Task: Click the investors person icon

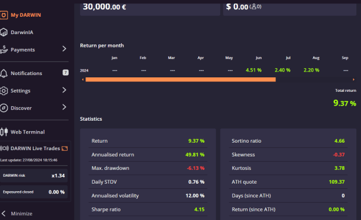Action: (x=254, y=6)
